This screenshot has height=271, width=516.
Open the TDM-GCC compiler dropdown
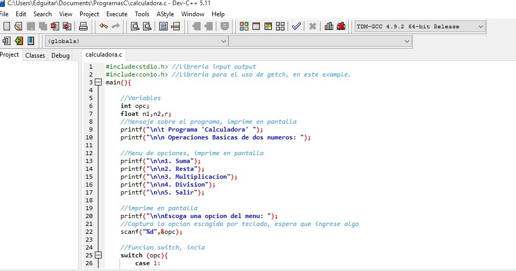(481, 26)
